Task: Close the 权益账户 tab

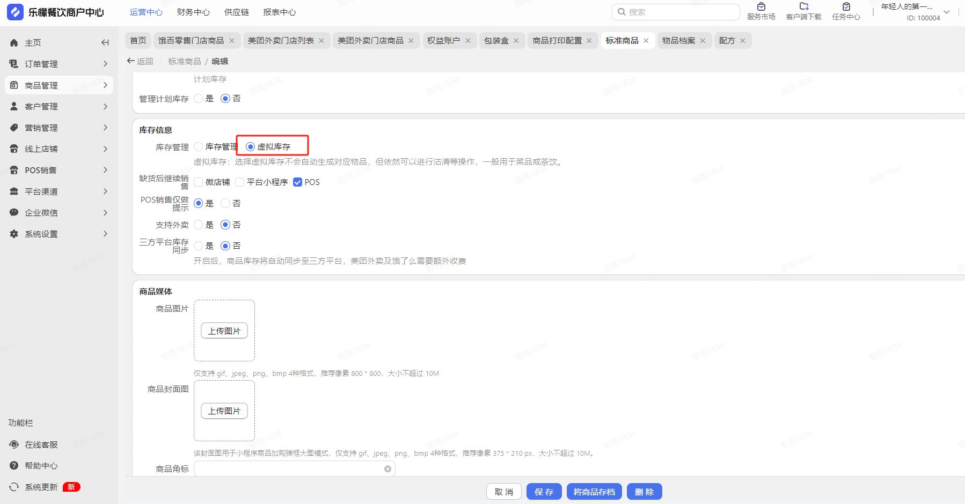Action: pos(468,41)
